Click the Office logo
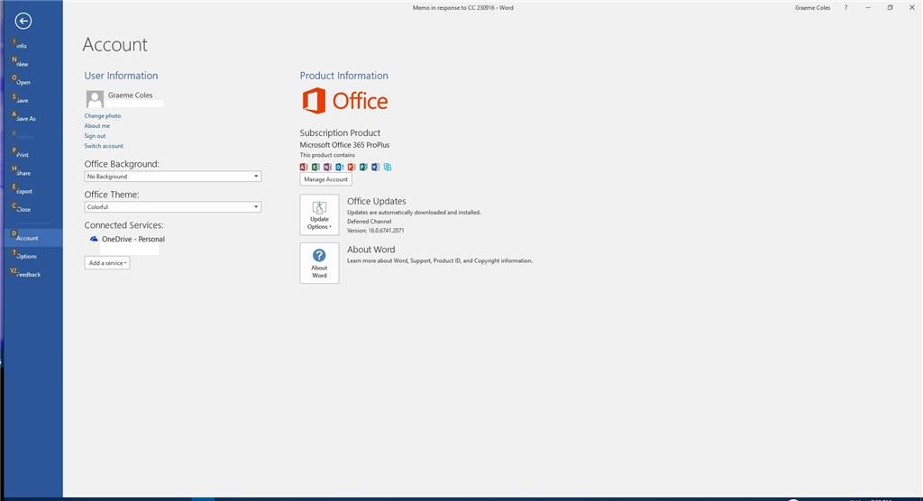Image resolution: width=923 pixels, height=501 pixels. (x=345, y=101)
